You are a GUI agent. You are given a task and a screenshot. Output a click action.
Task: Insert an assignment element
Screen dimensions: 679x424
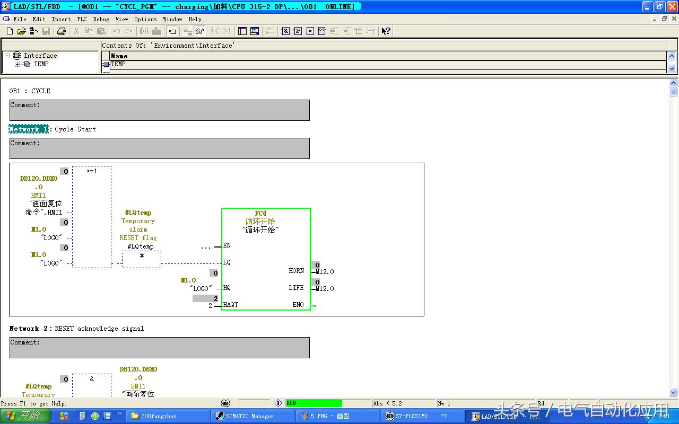coord(309,31)
